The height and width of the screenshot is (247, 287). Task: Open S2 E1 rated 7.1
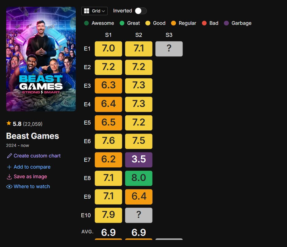(139, 49)
